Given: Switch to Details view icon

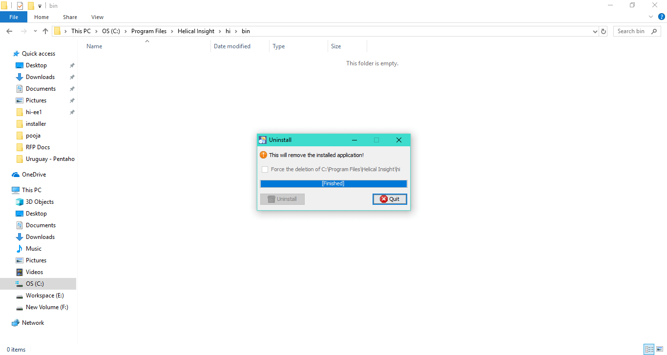Looking at the screenshot, I should click(649, 350).
